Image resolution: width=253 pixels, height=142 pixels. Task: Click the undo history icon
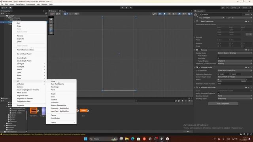tap(223, 8)
